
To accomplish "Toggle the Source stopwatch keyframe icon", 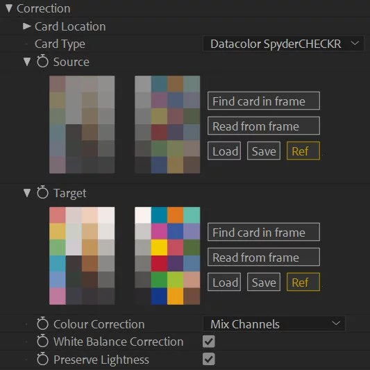I will point(42,61).
